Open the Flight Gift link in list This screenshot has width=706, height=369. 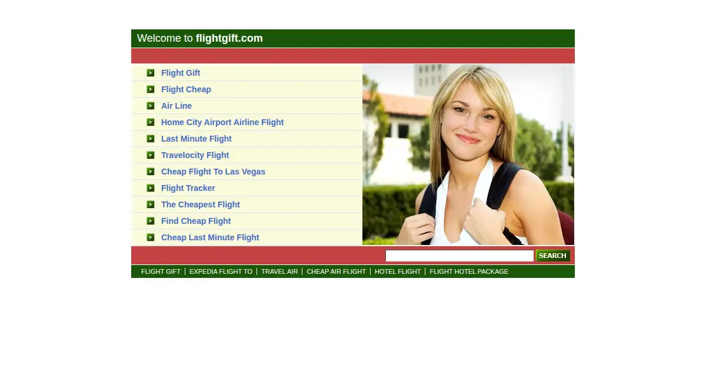(181, 73)
